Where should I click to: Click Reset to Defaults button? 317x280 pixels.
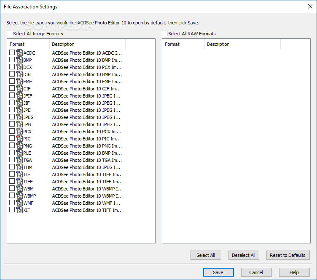287,255
